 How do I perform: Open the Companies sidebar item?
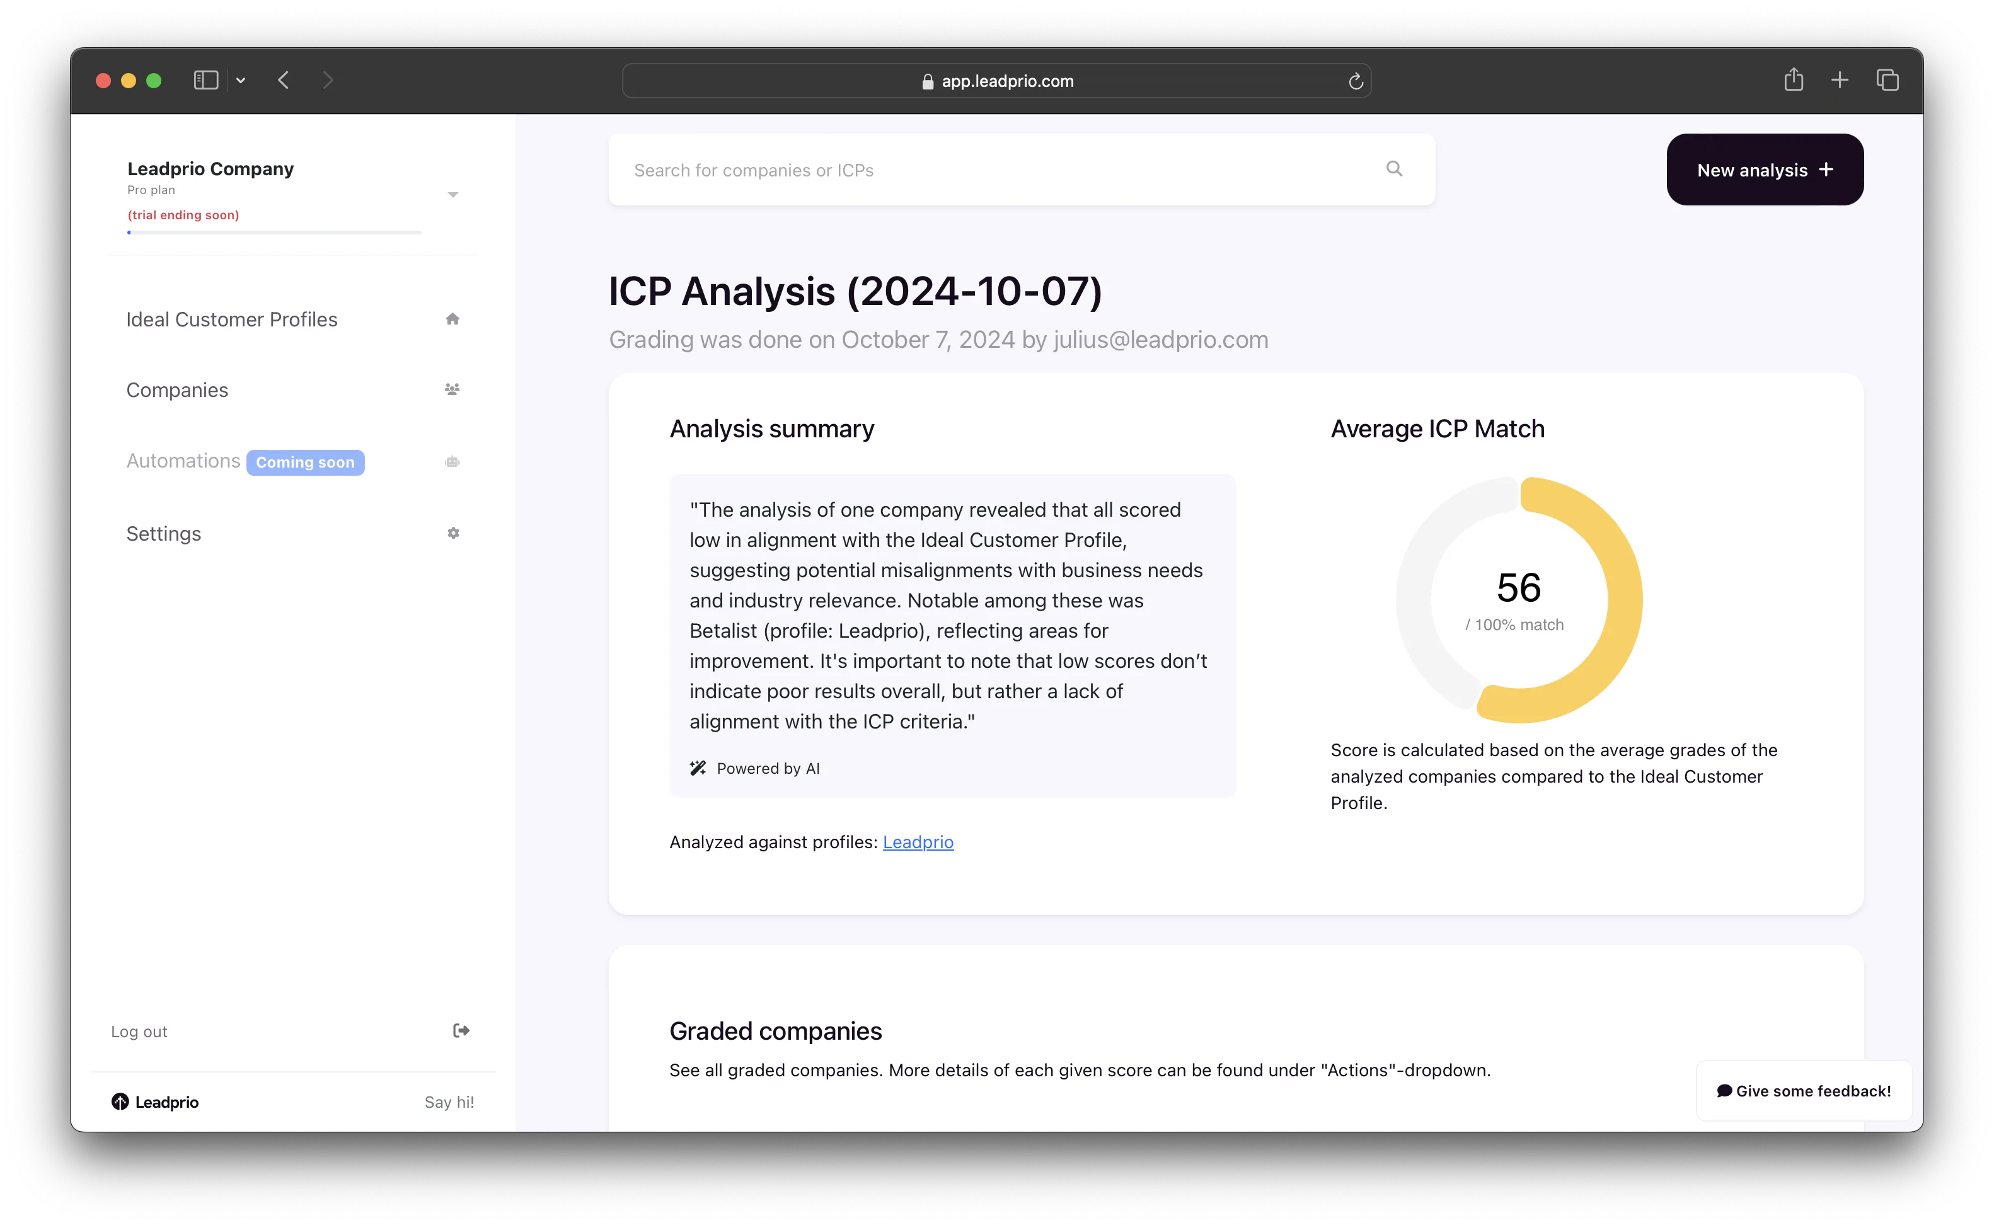(x=178, y=389)
